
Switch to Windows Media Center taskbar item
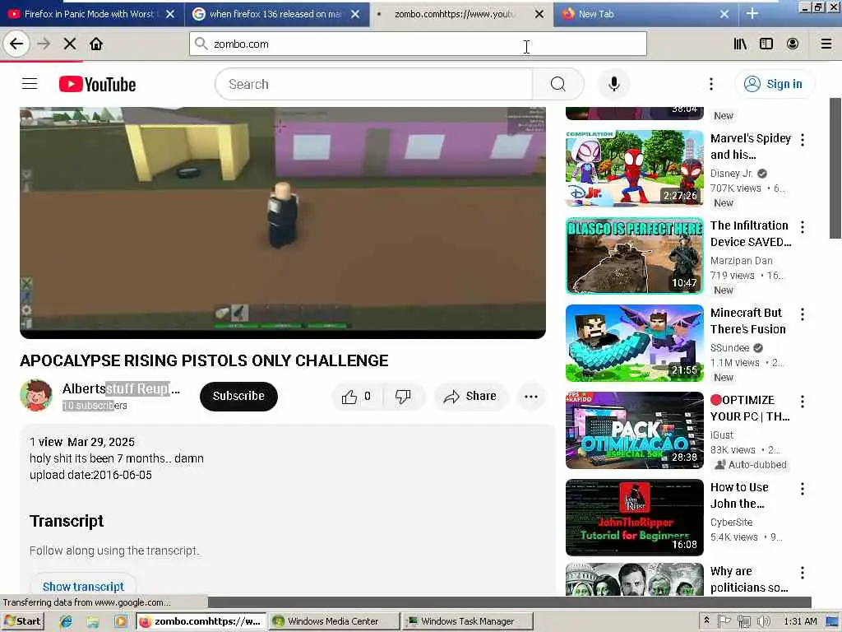[x=334, y=621]
